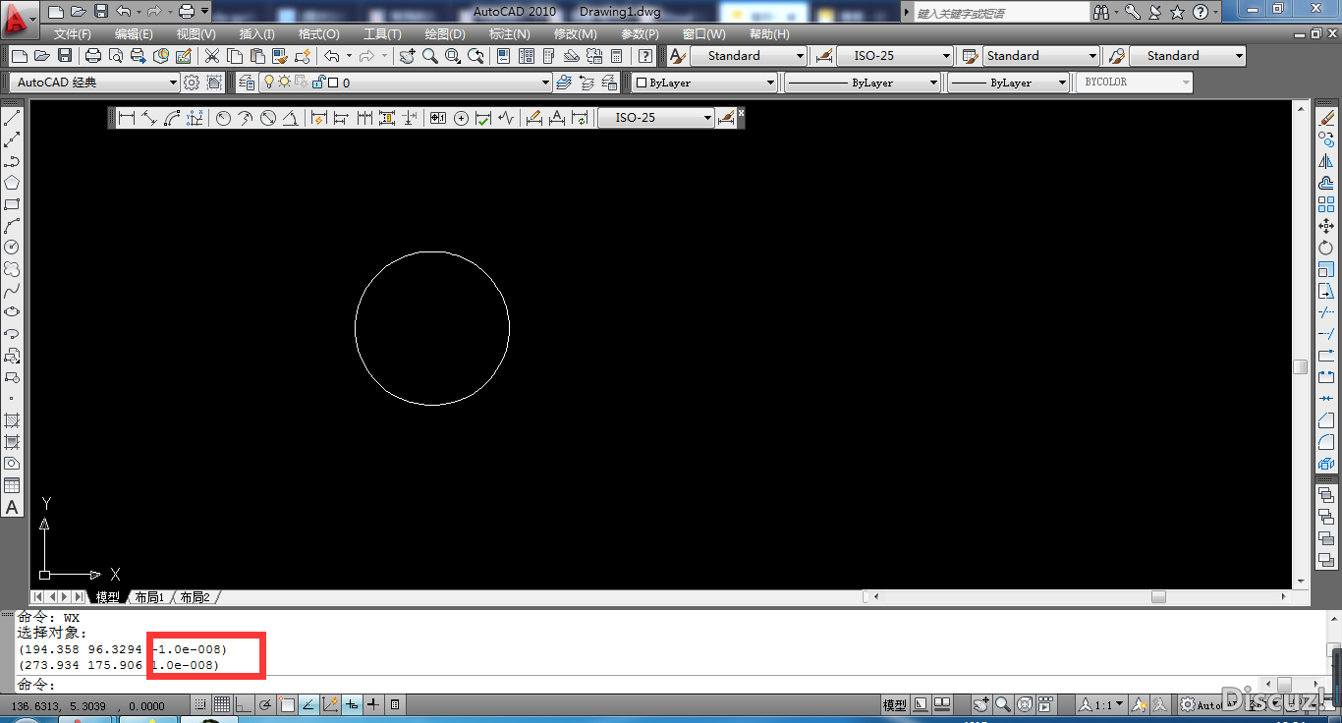This screenshot has height=723, width=1342.
Task: Select the Circle draw tool
Action: (x=12, y=248)
